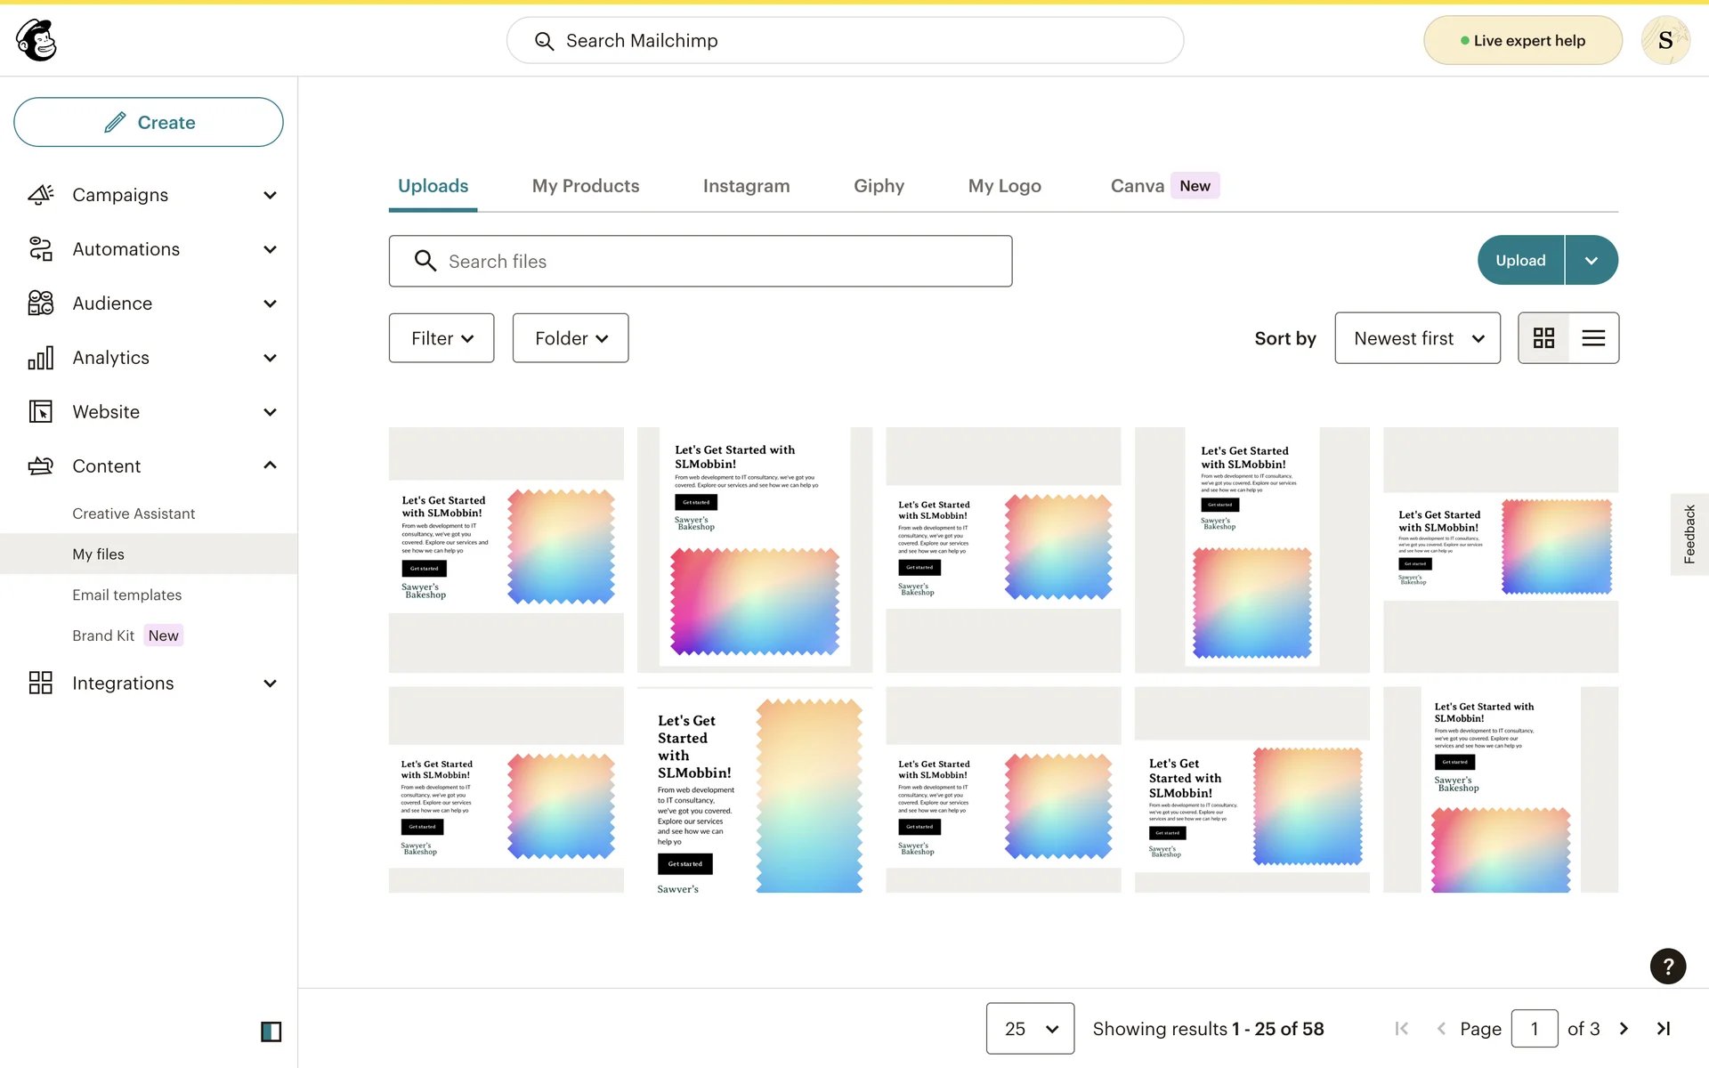Open the Giphy tab
The image size is (1709, 1068).
click(x=879, y=186)
